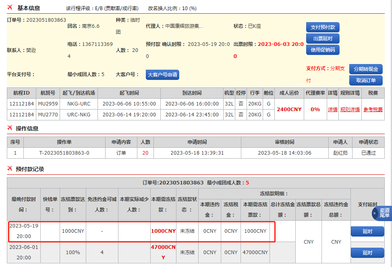392x267 pixels.
Task: Select operation sheet T-2023051803863-0 cell
Action: pyautogui.click(x=64, y=153)
